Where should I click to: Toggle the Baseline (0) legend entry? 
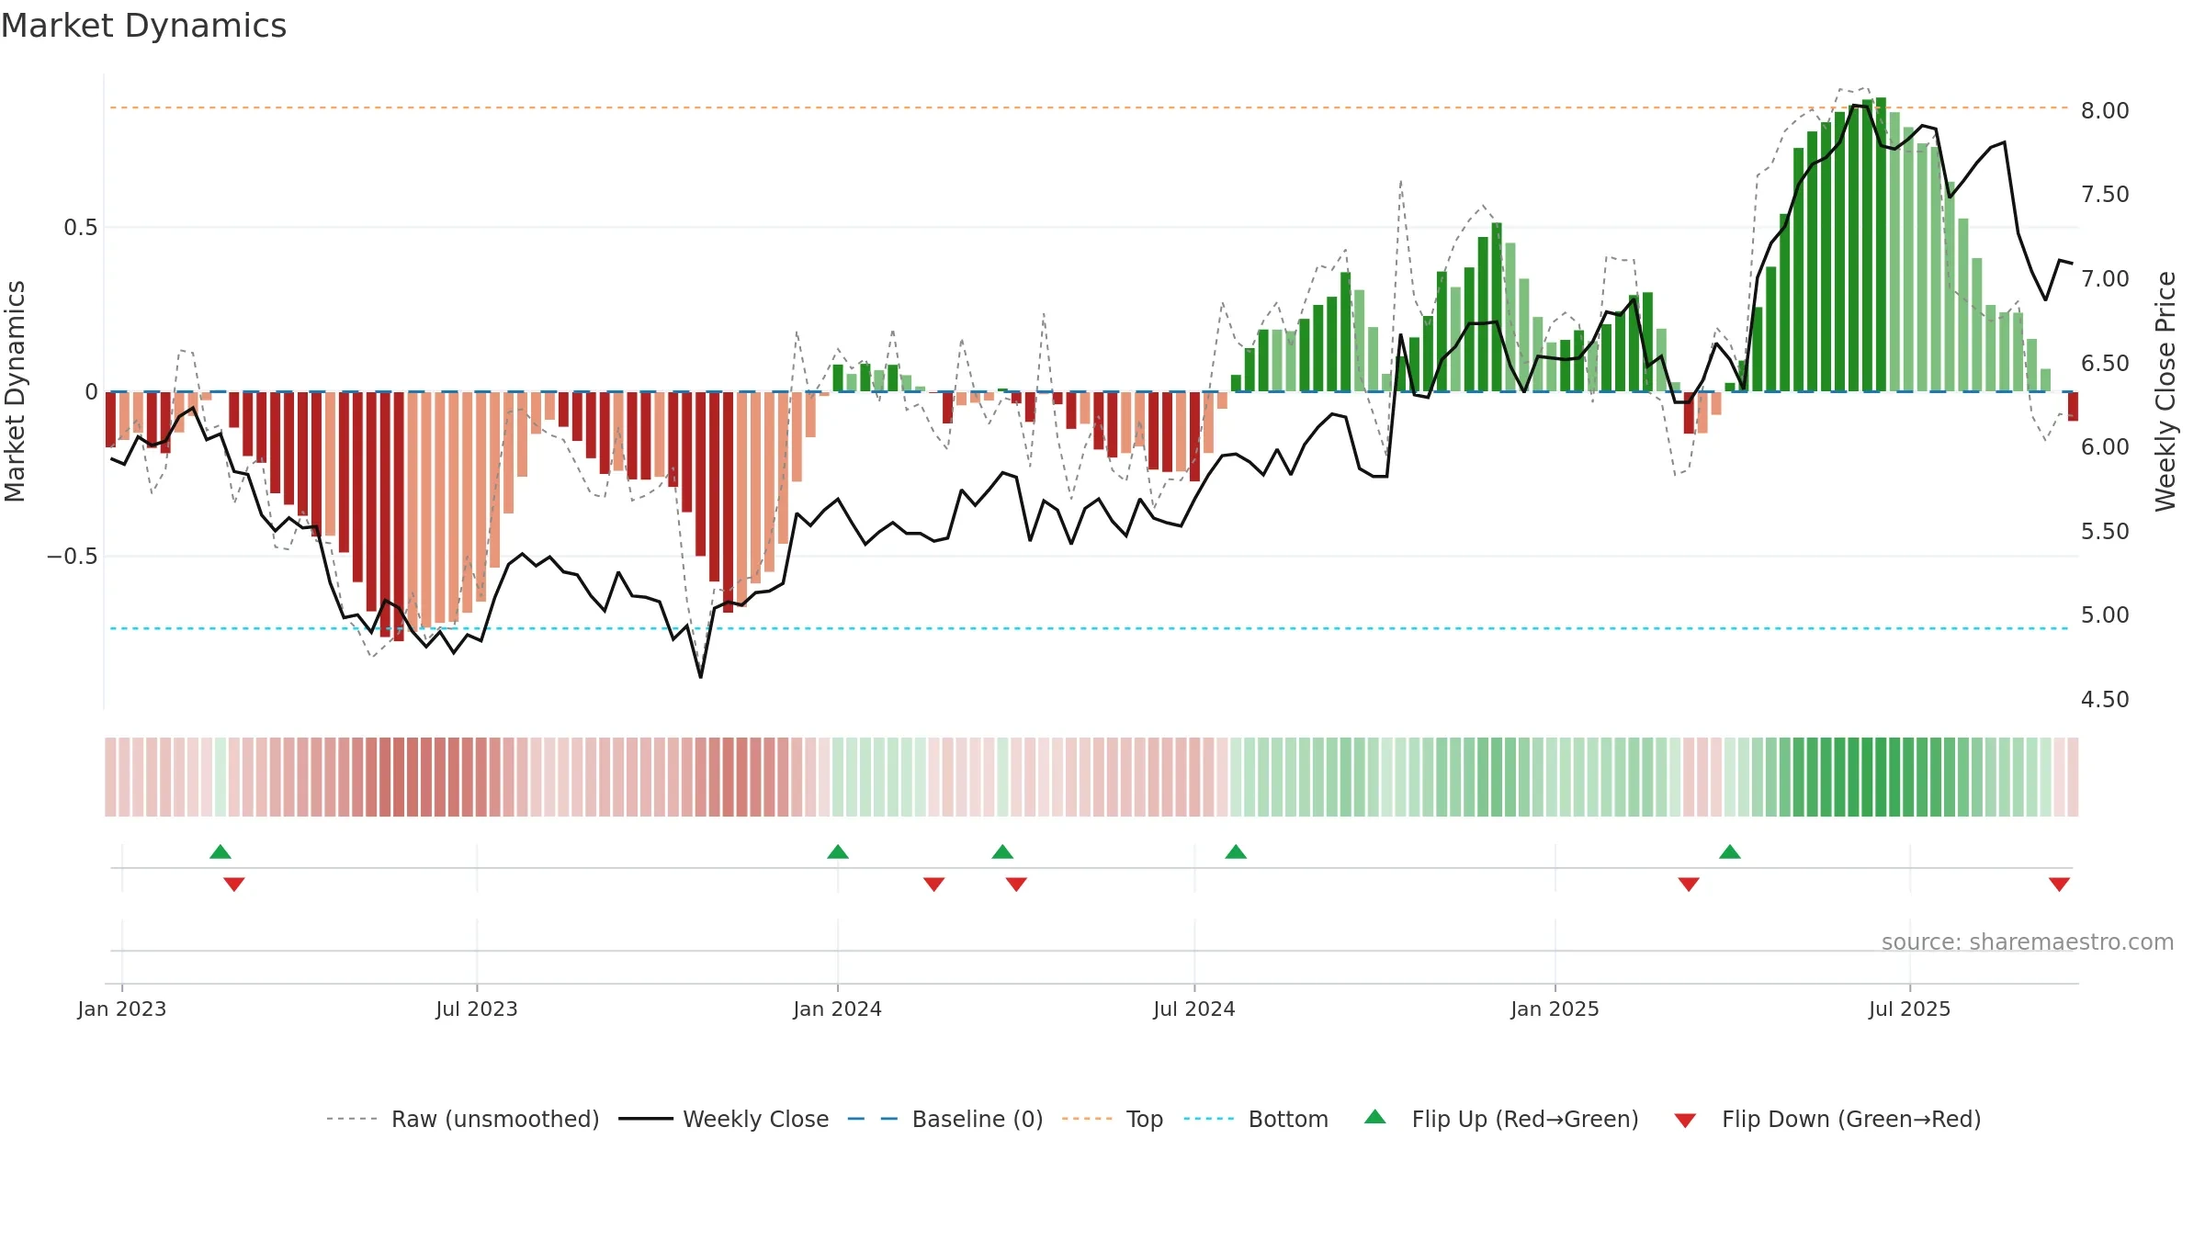(945, 1119)
